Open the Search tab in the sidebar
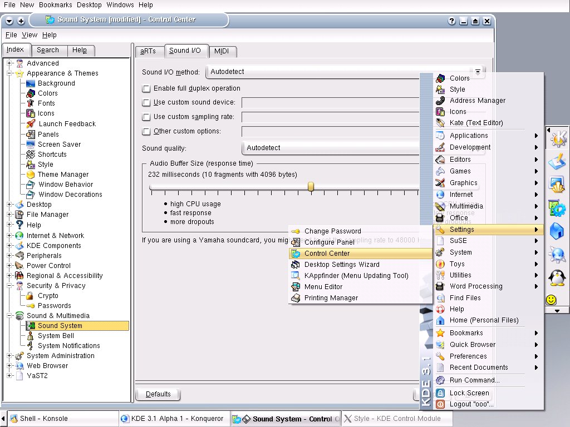Image resolution: width=570 pixels, height=427 pixels. point(48,50)
